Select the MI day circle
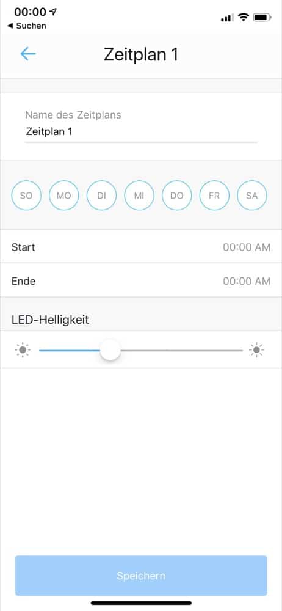Viewport: 282px width, 611px height. [x=139, y=196]
